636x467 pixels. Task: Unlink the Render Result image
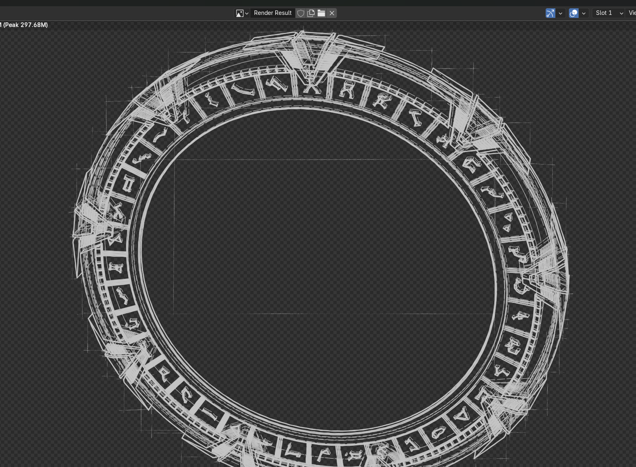coord(332,13)
